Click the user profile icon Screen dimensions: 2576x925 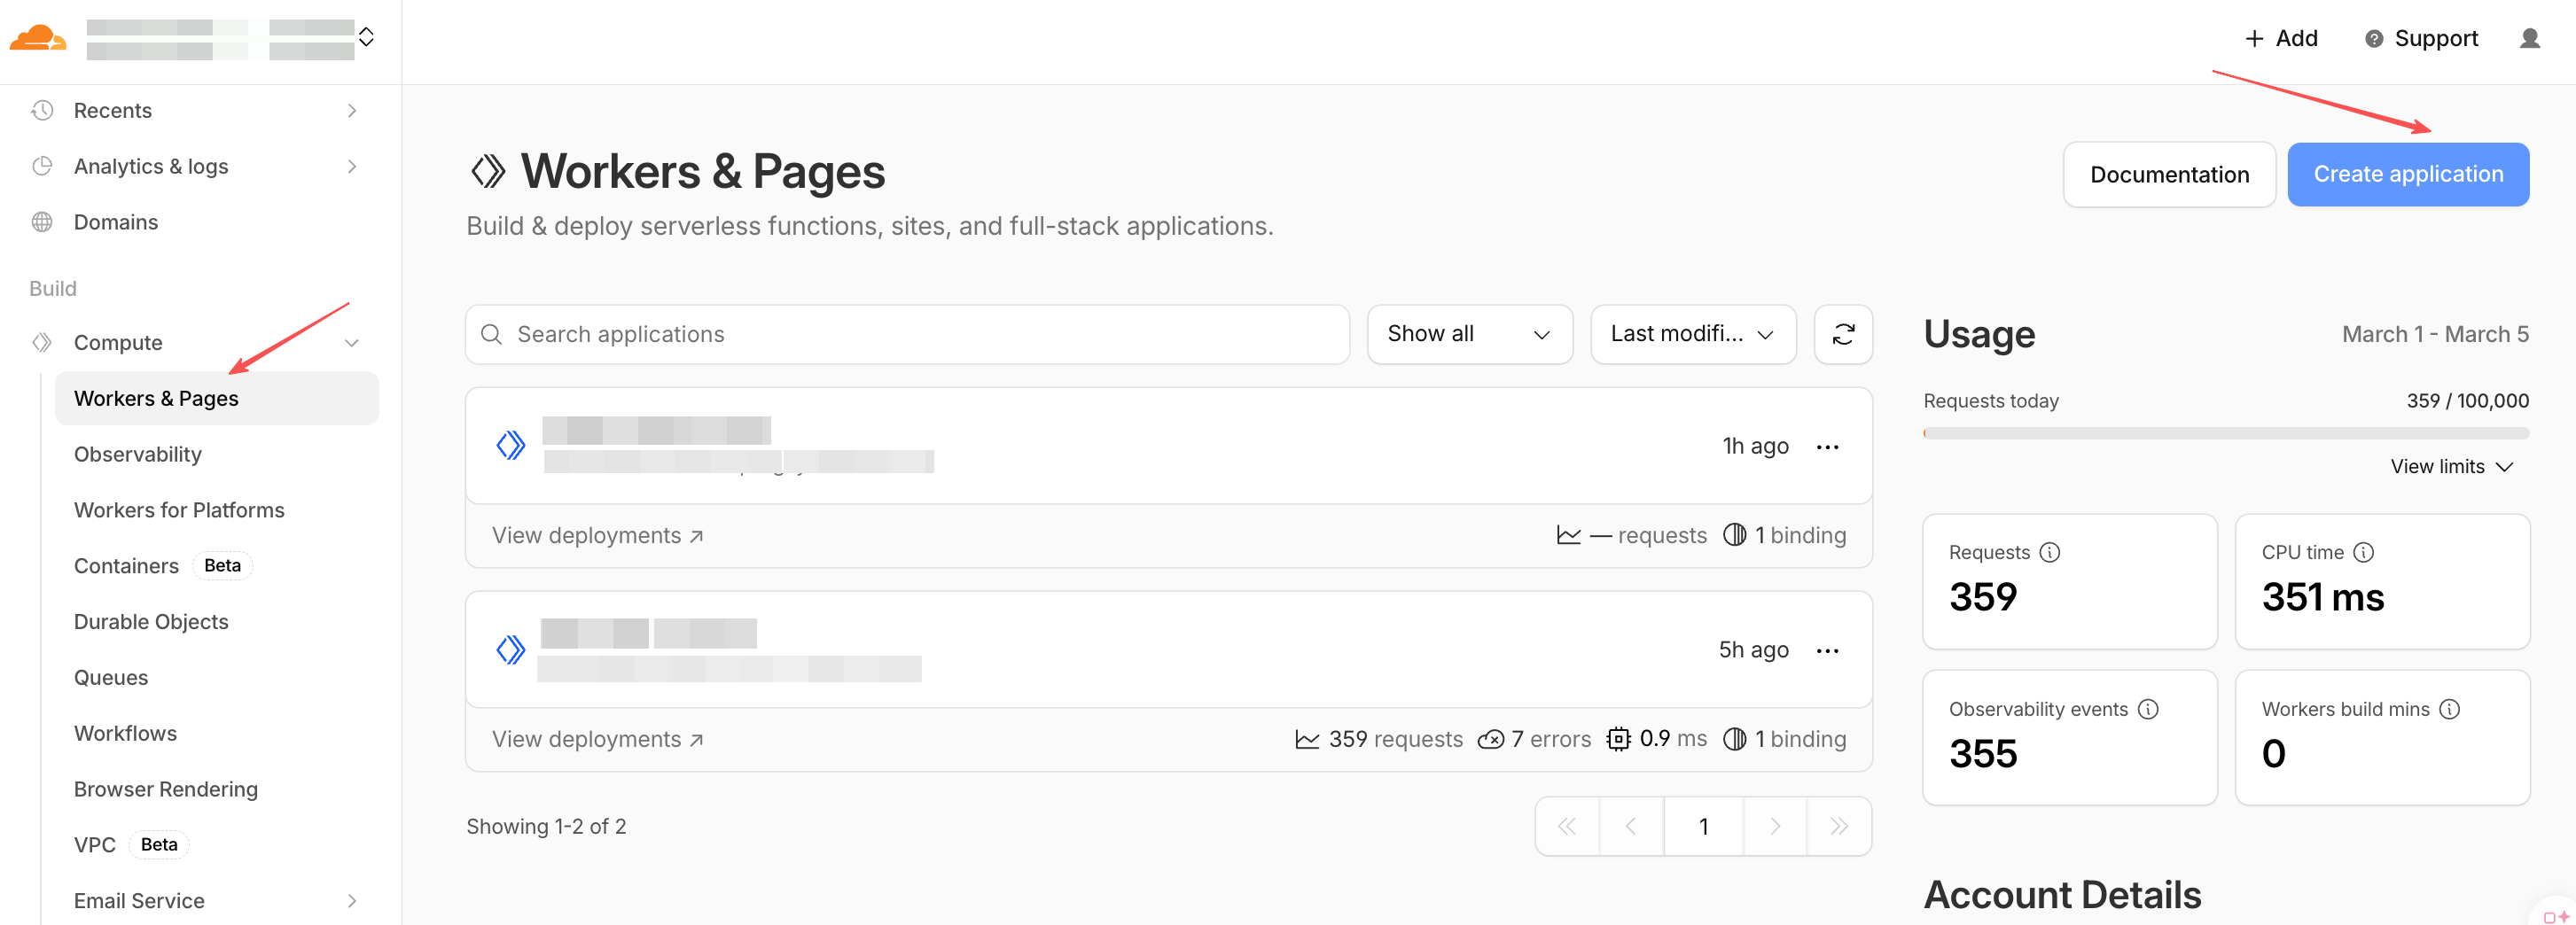(x=2529, y=38)
